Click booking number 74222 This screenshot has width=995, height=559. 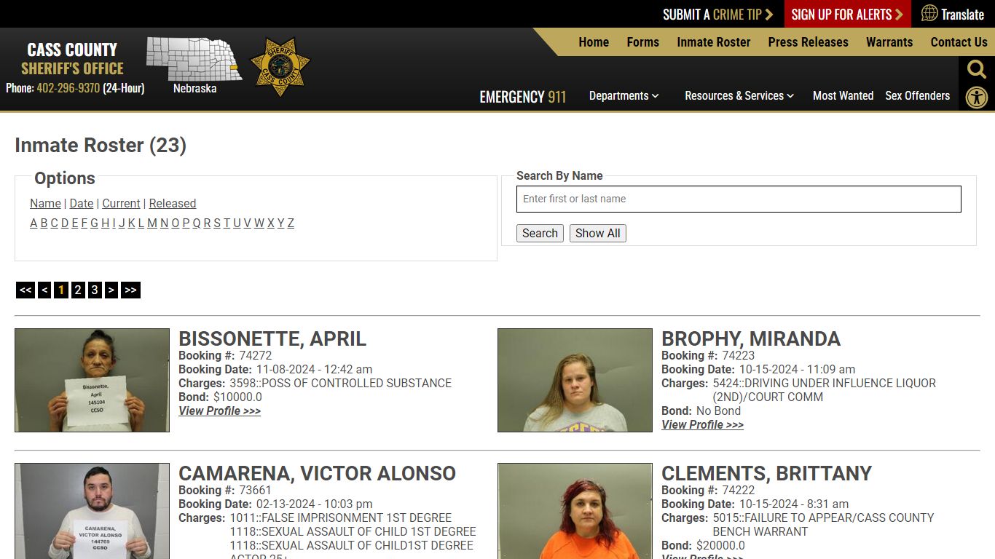point(739,491)
